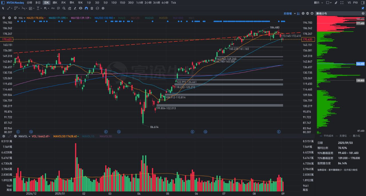
Task: Select the 4小時 four-hour interval
Action: 165,3
